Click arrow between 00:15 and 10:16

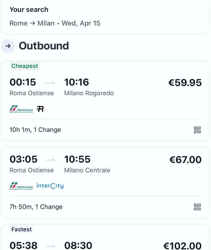pyautogui.click(x=50, y=82)
